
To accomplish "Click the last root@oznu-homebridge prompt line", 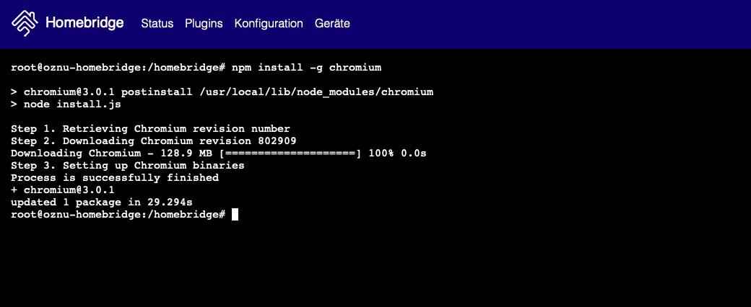I will (118, 215).
